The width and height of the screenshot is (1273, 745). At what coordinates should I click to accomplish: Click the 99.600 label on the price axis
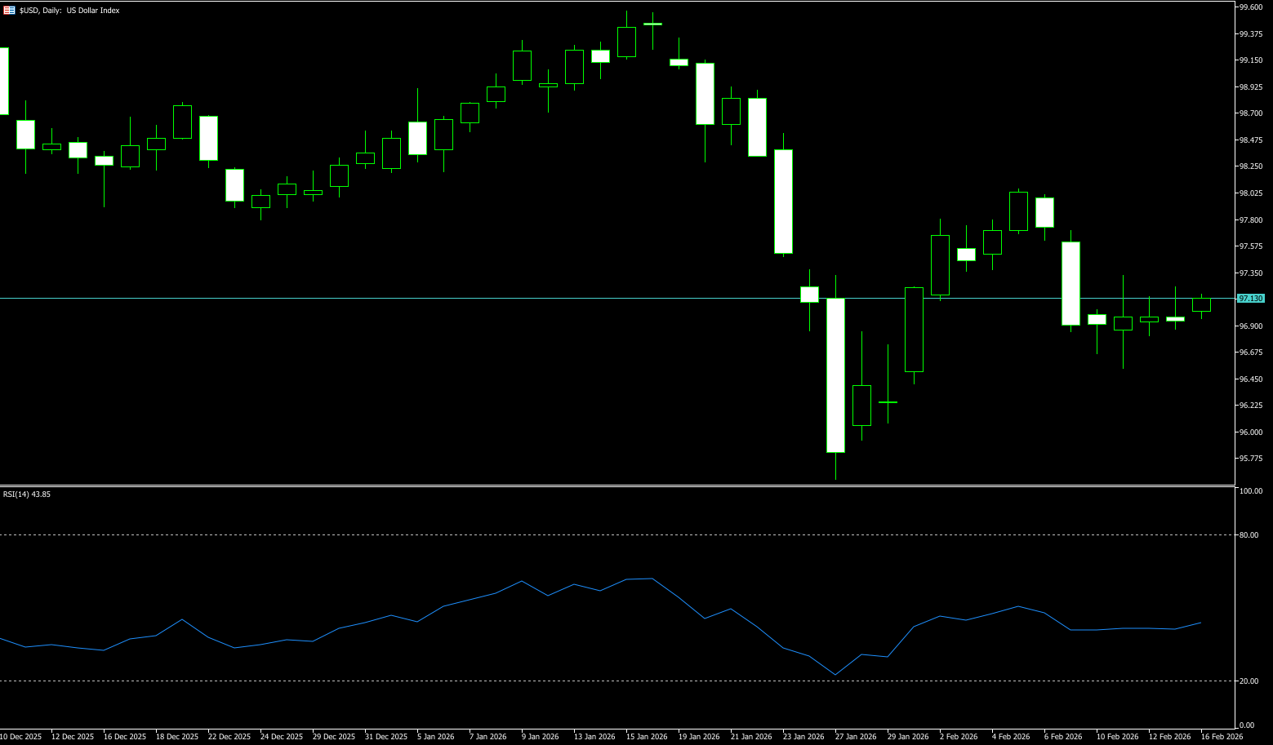pos(1250,7)
